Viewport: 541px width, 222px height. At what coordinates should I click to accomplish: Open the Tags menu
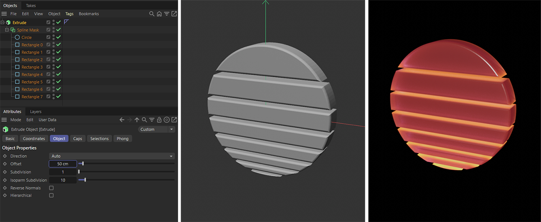[x=69, y=14]
